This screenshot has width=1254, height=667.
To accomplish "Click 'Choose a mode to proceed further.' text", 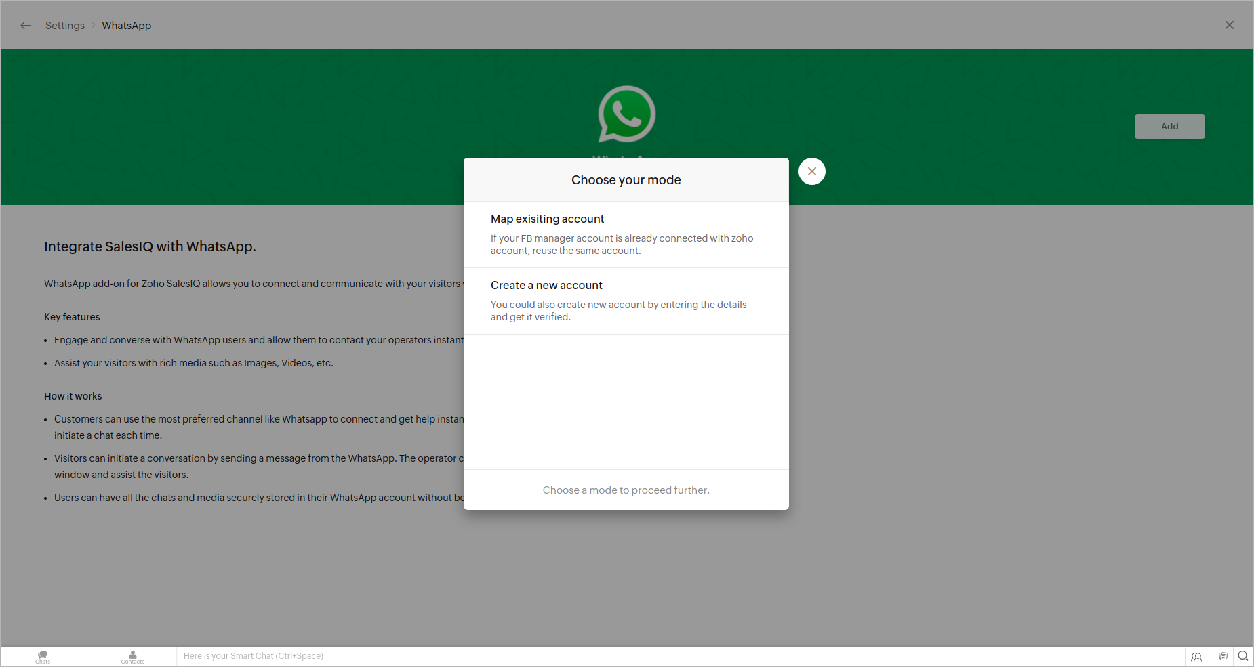I will (x=626, y=490).
